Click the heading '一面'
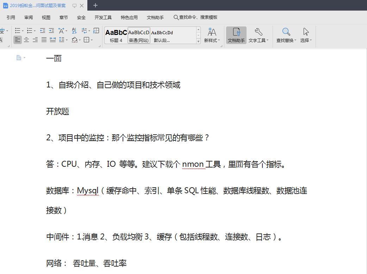Viewport: 367px width, 274px height. click(54, 59)
